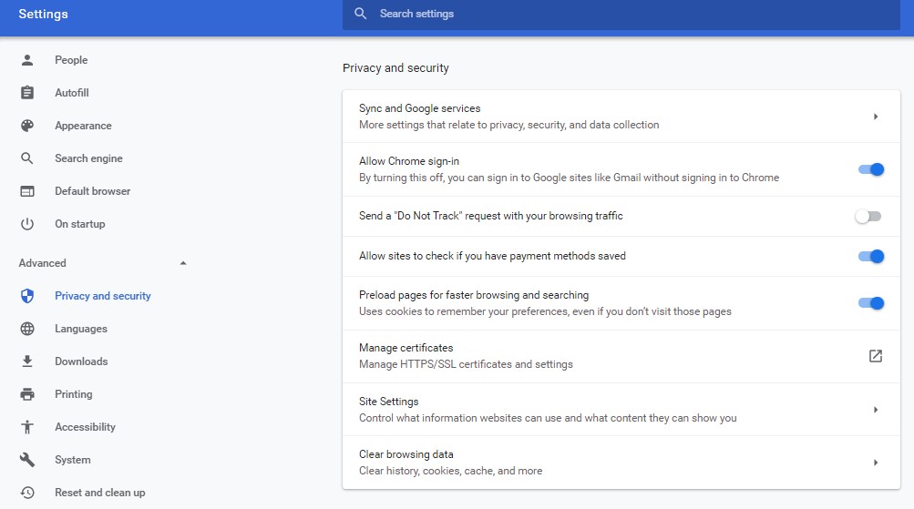This screenshot has width=914, height=509.
Task: Turn off Allow Chrome sign-in toggle
Action: click(871, 169)
